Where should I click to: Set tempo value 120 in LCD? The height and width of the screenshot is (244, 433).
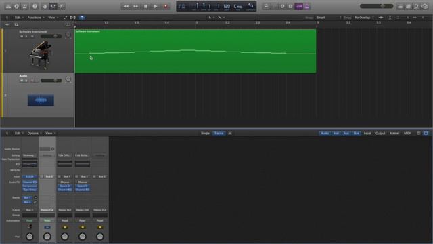click(227, 6)
